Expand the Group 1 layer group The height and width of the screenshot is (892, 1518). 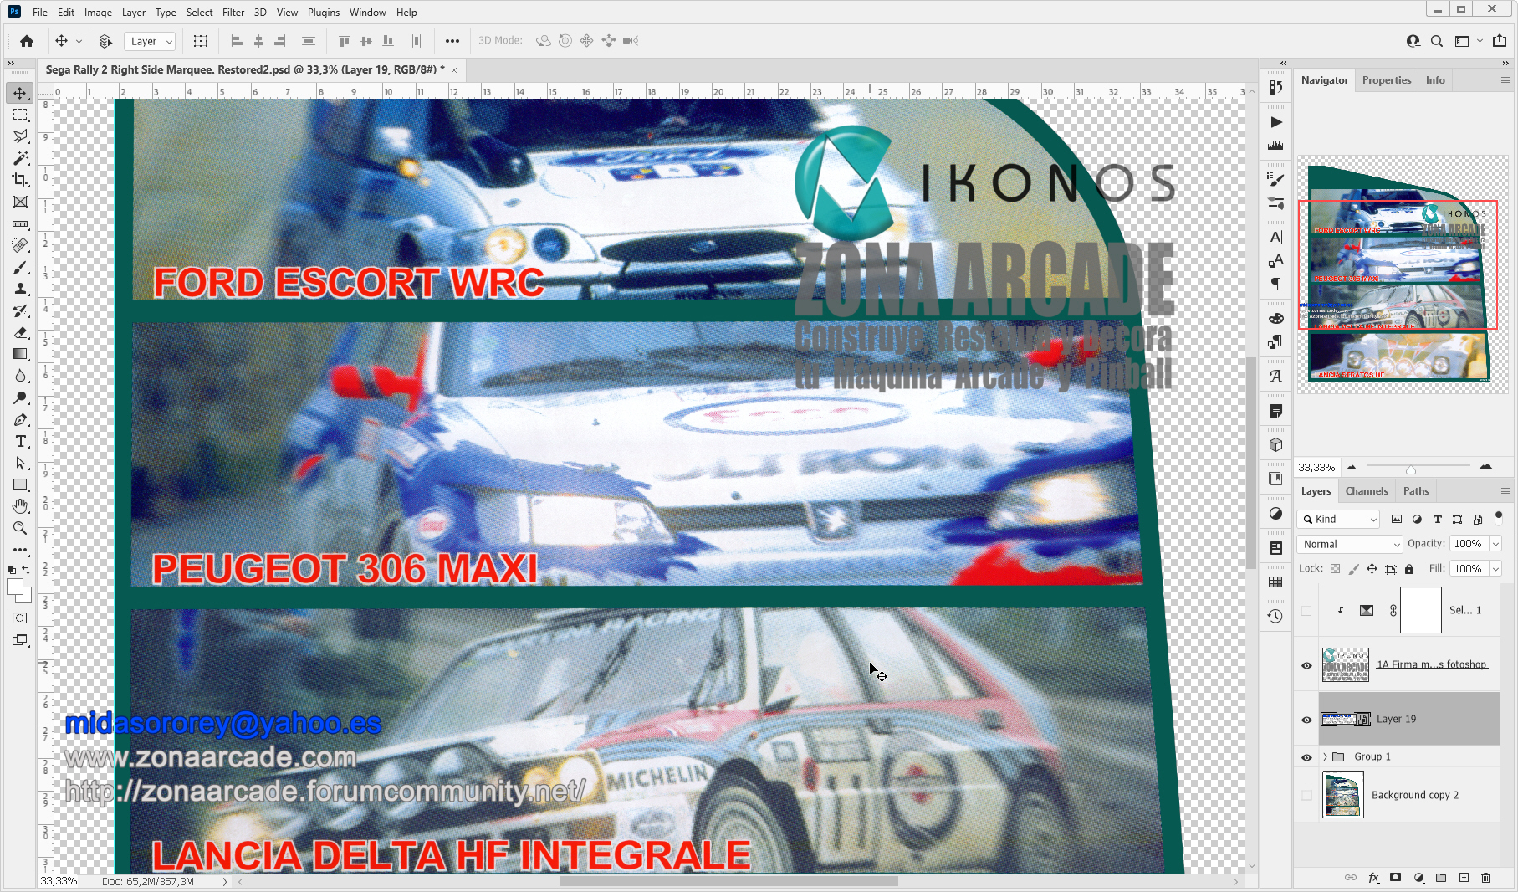[1326, 756]
